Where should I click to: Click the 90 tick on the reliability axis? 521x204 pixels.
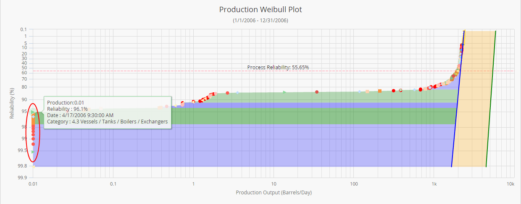pyautogui.click(x=24, y=100)
